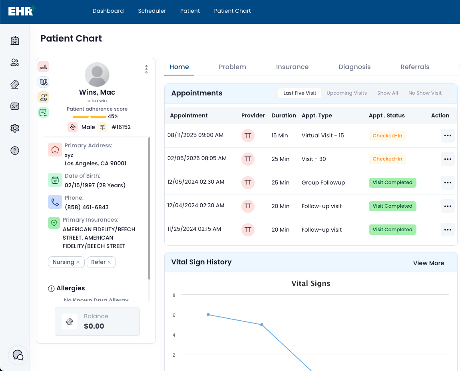Click the smoking status icon on patient card
The image size is (460, 371).
[x=43, y=67]
